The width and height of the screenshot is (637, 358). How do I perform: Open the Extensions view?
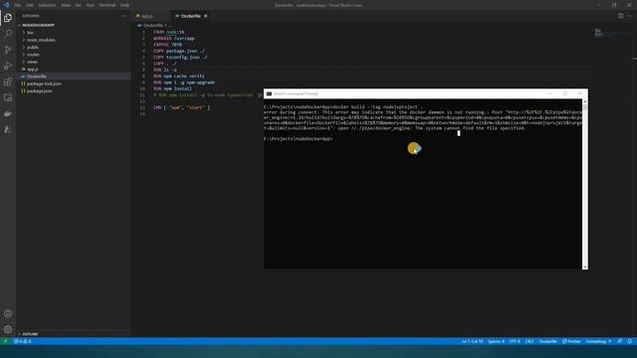pyautogui.click(x=8, y=82)
